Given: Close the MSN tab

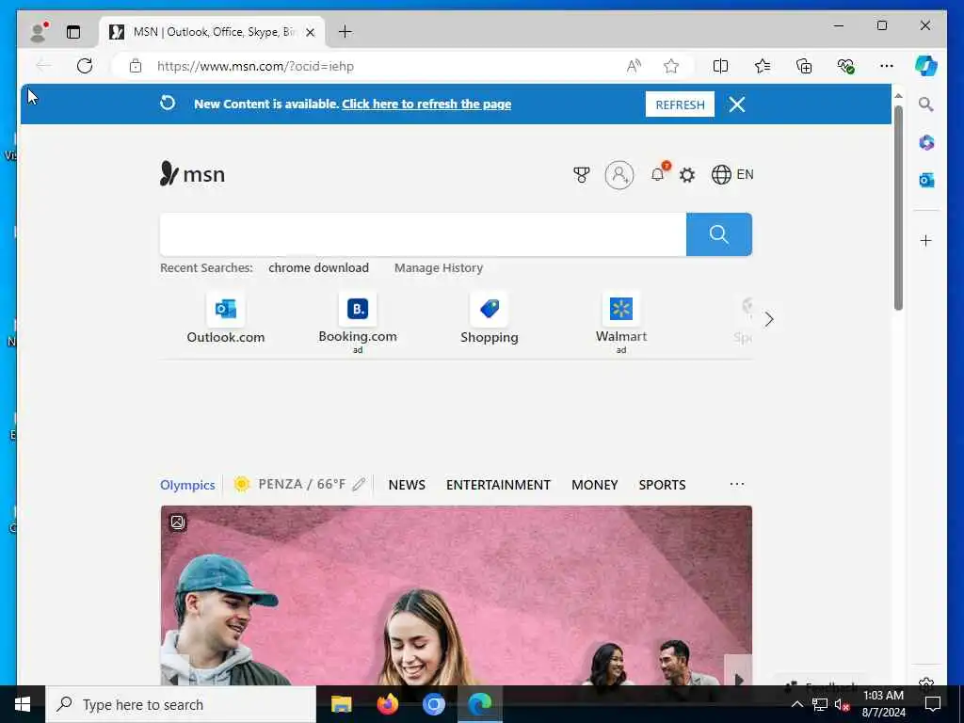Looking at the screenshot, I should point(311,32).
